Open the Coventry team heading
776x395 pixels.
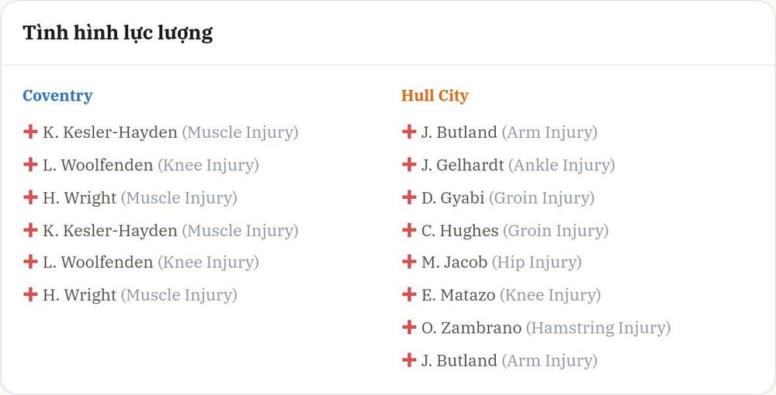57,95
